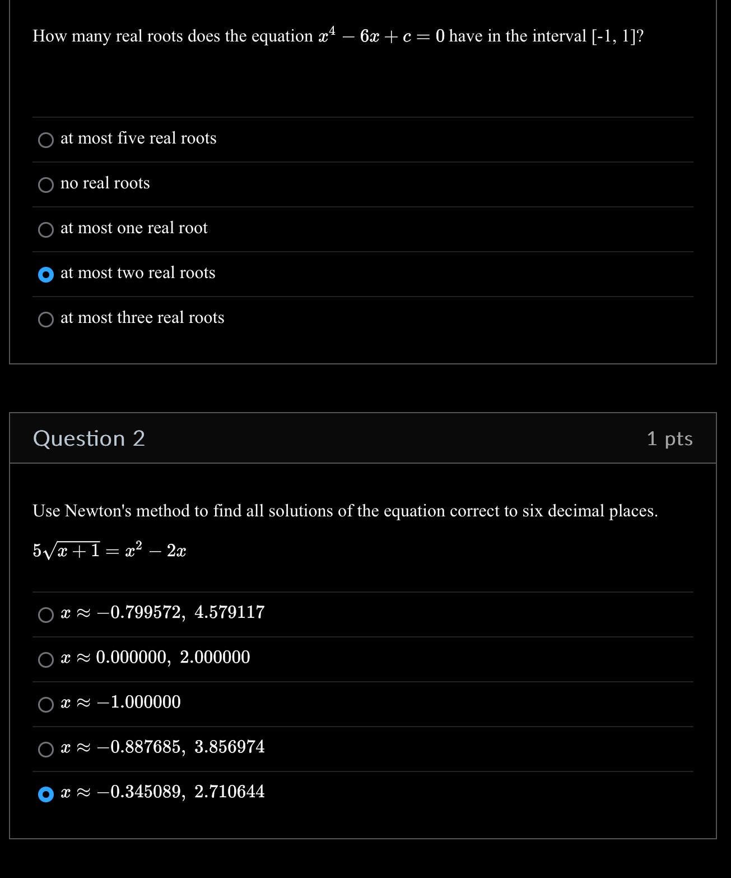Click the selected blue radio in Question 2
This screenshot has width=731, height=878.
(46, 794)
